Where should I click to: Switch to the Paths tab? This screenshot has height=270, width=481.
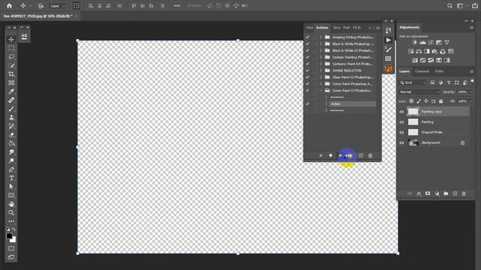click(x=439, y=71)
